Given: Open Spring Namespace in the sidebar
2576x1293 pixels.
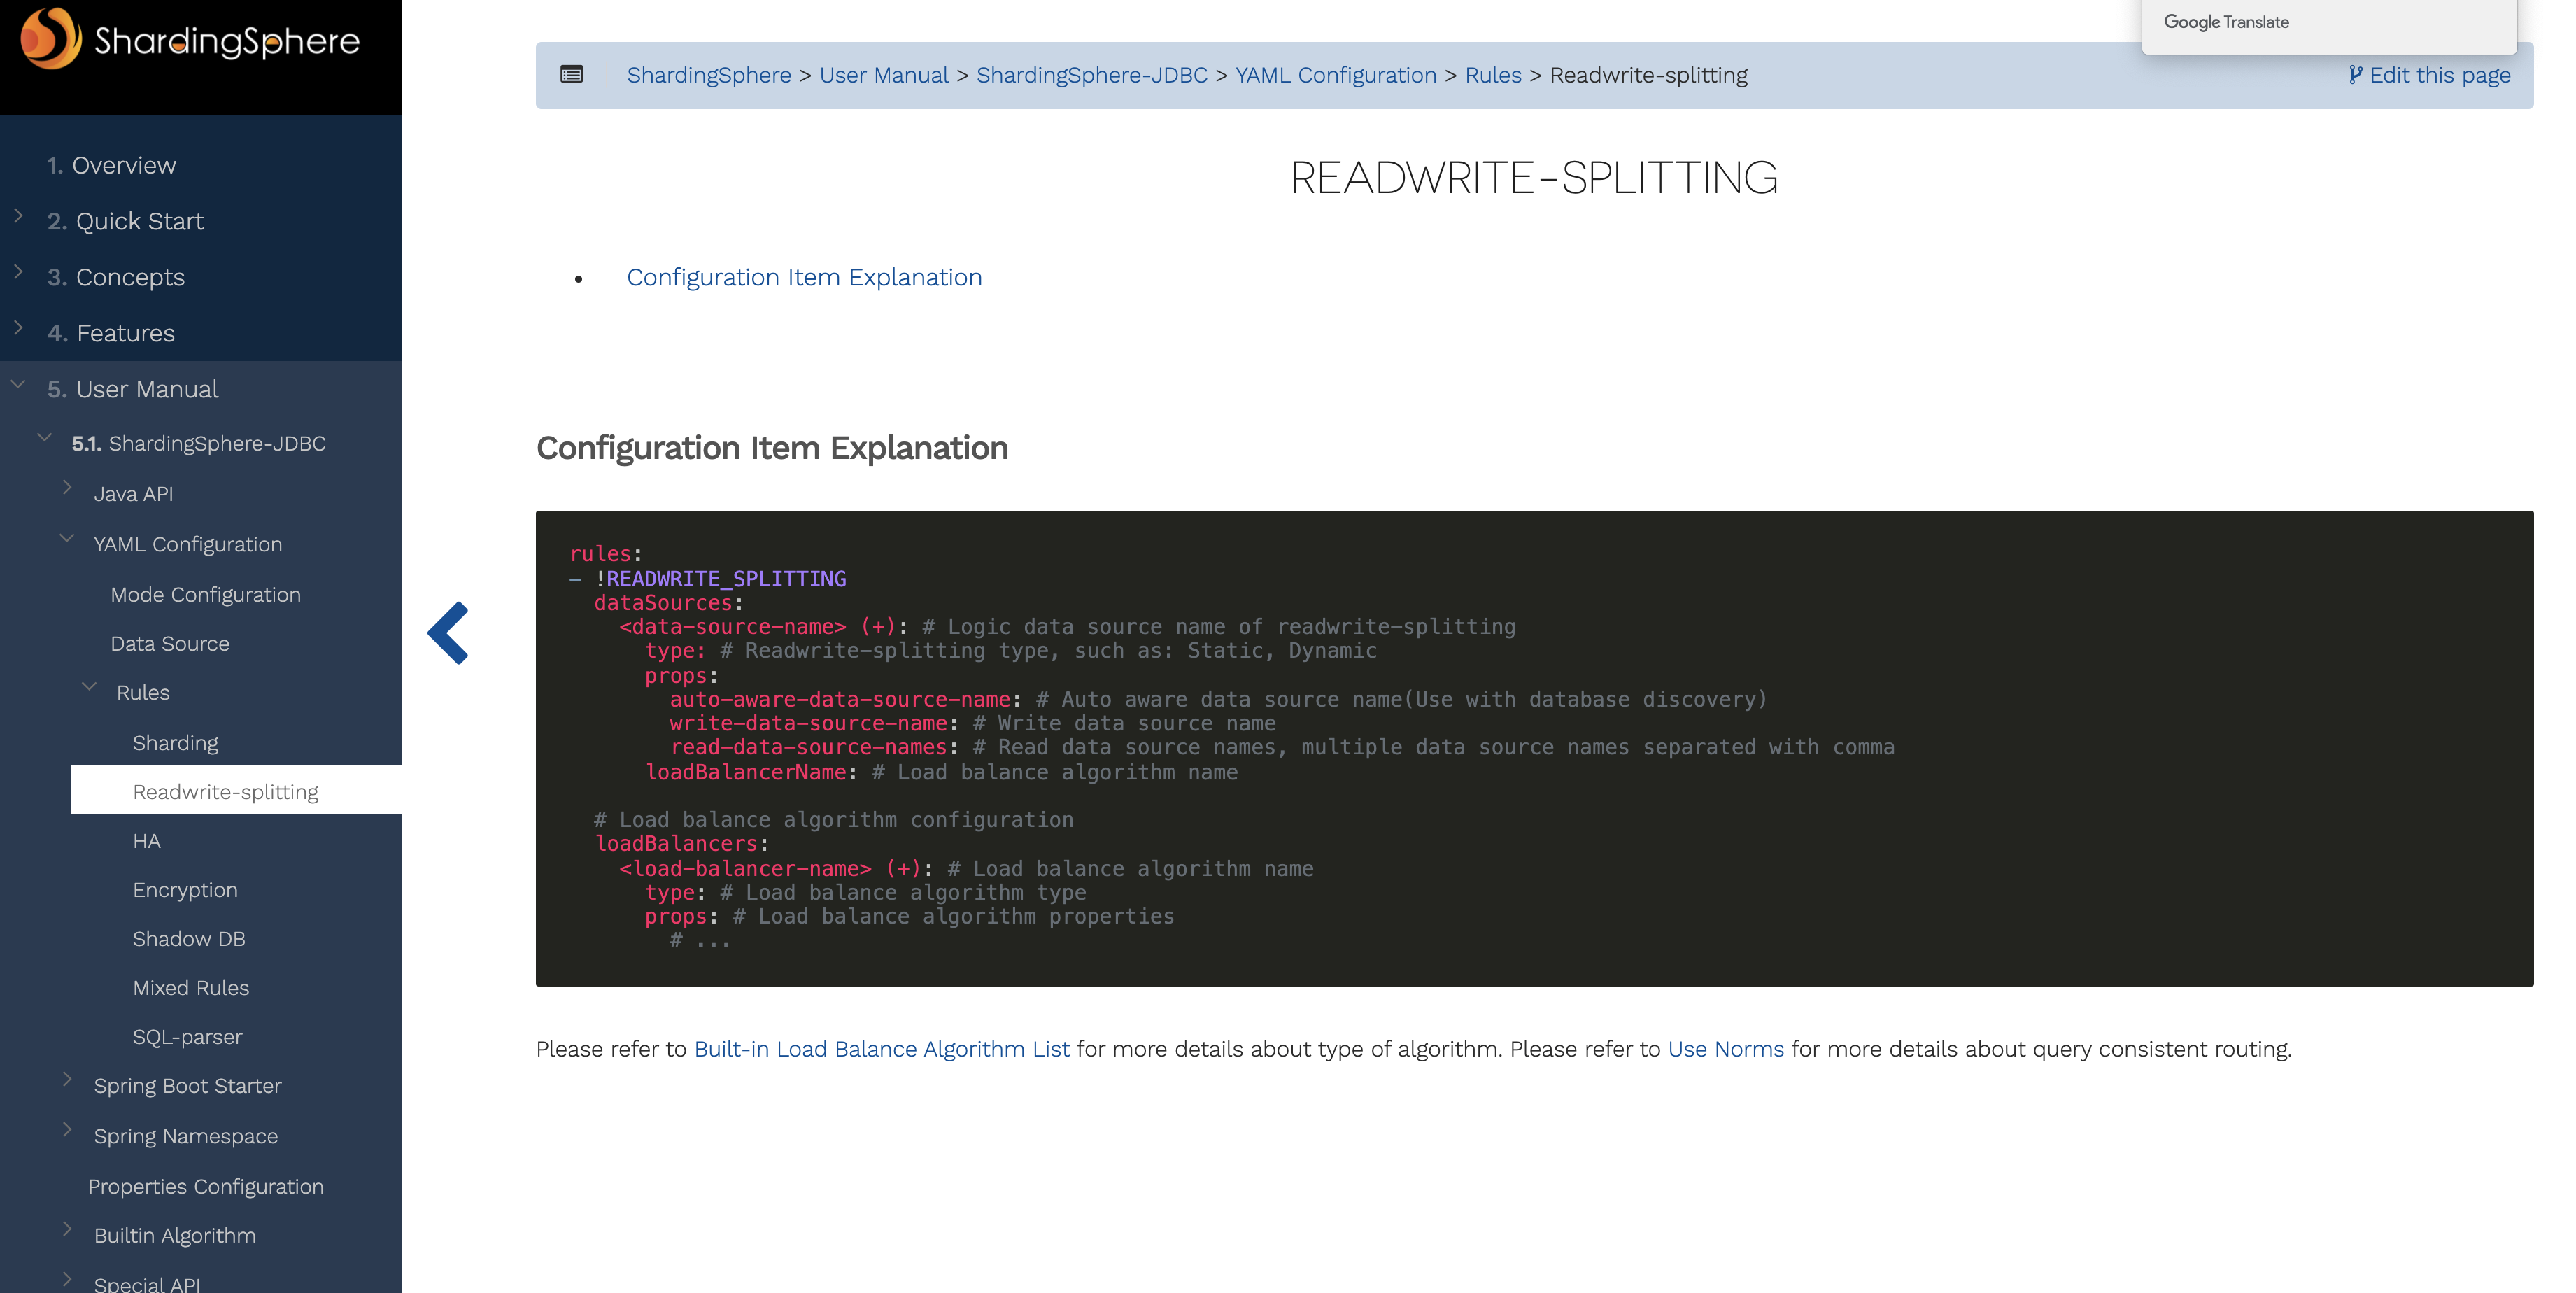Looking at the screenshot, I should (x=186, y=1137).
